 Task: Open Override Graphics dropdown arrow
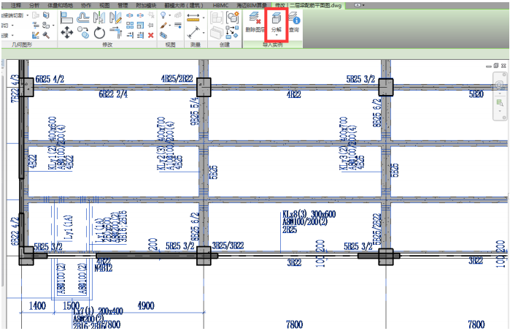pyautogui.click(x=170, y=26)
